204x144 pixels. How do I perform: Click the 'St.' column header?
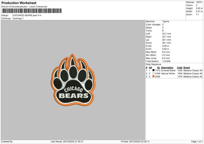158,68
